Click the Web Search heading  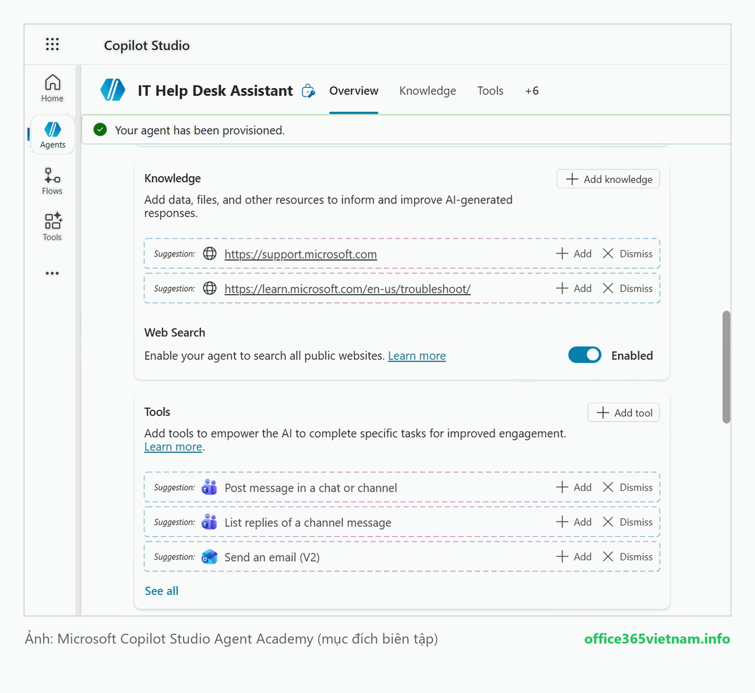(175, 332)
